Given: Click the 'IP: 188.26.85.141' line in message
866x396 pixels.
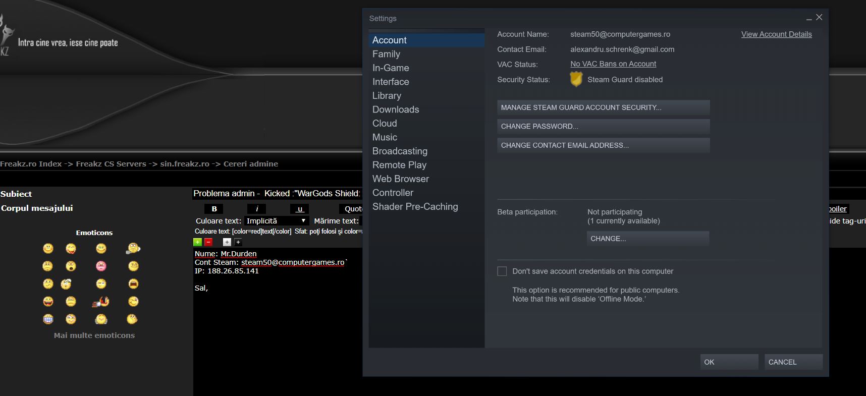Looking at the screenshot, I should (x=227, y=271).
